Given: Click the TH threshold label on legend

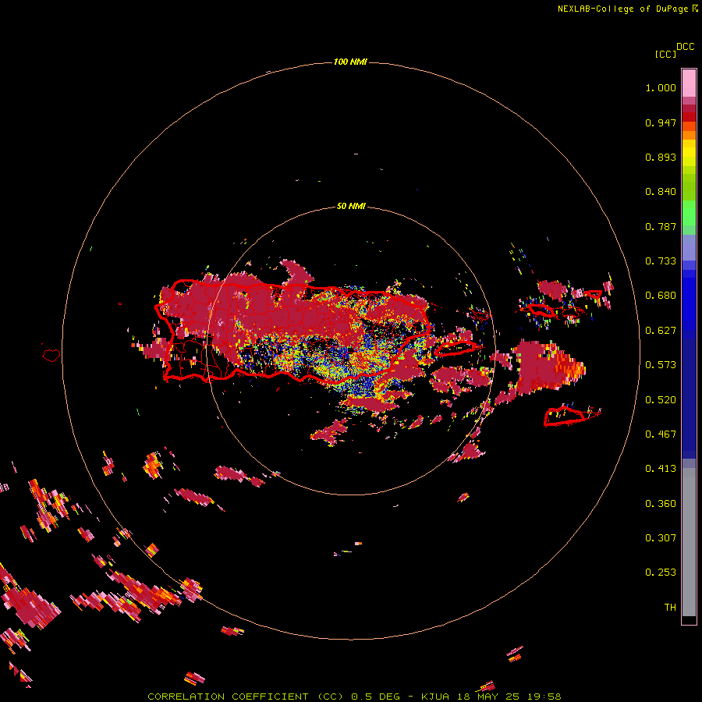Looking at the screenshot, I should [670, 608].
